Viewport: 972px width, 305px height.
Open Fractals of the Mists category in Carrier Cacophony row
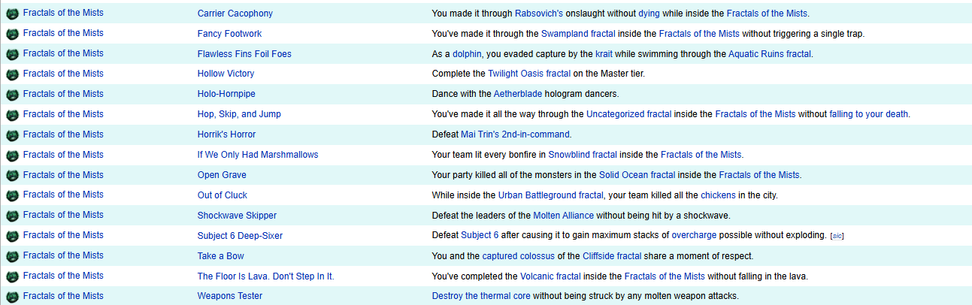point(63,13)
